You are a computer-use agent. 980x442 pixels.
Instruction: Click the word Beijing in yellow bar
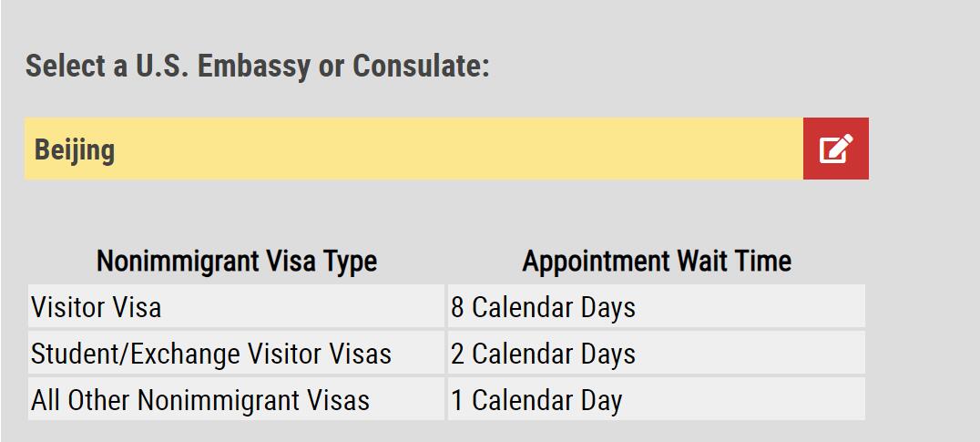(75, 150)
